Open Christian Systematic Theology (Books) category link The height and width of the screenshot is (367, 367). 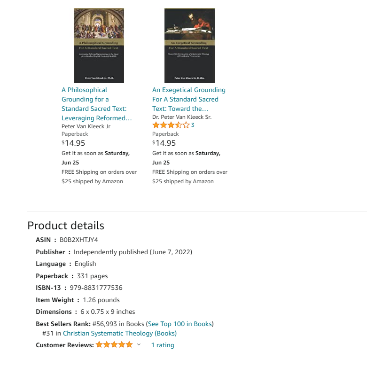click(120, 333)
